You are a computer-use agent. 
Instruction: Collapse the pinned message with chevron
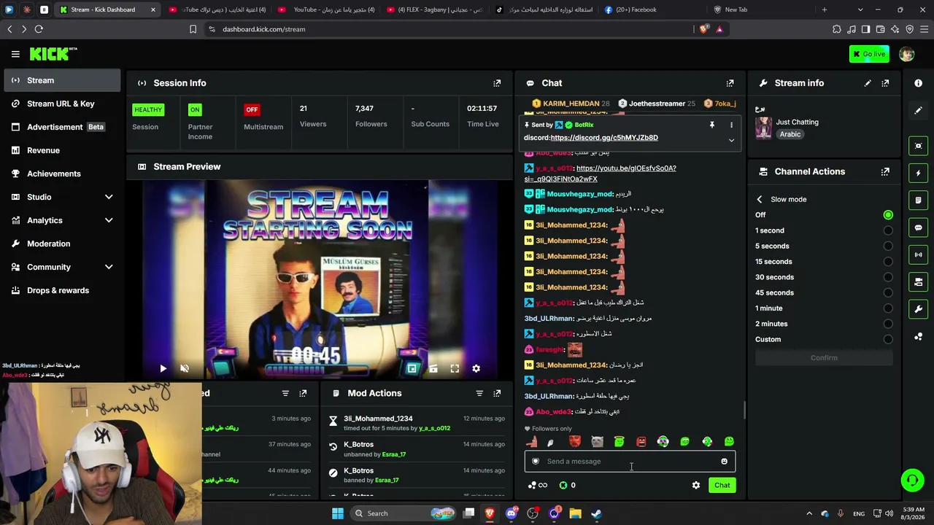pyautogui.click(x=731, y=141)
